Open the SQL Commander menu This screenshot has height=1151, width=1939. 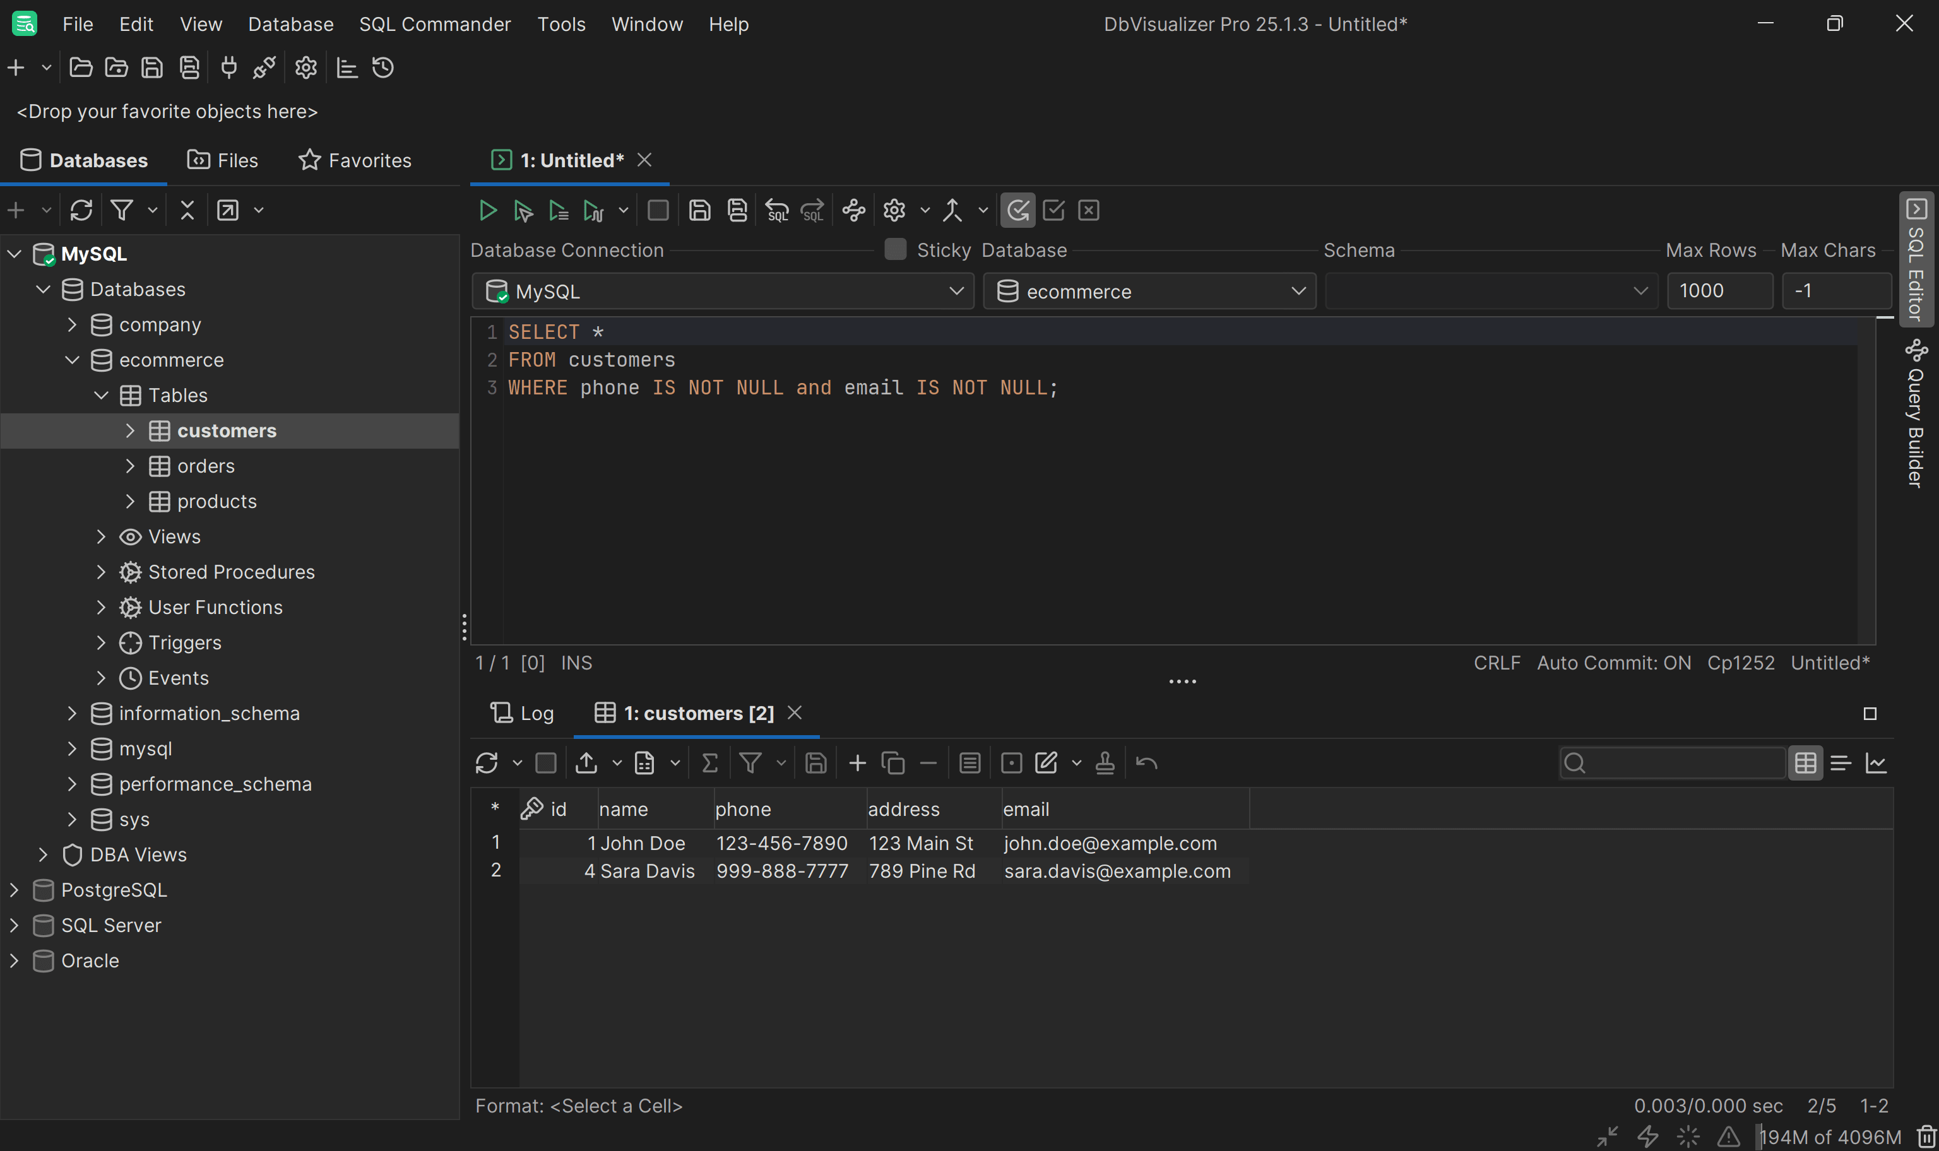434,24
